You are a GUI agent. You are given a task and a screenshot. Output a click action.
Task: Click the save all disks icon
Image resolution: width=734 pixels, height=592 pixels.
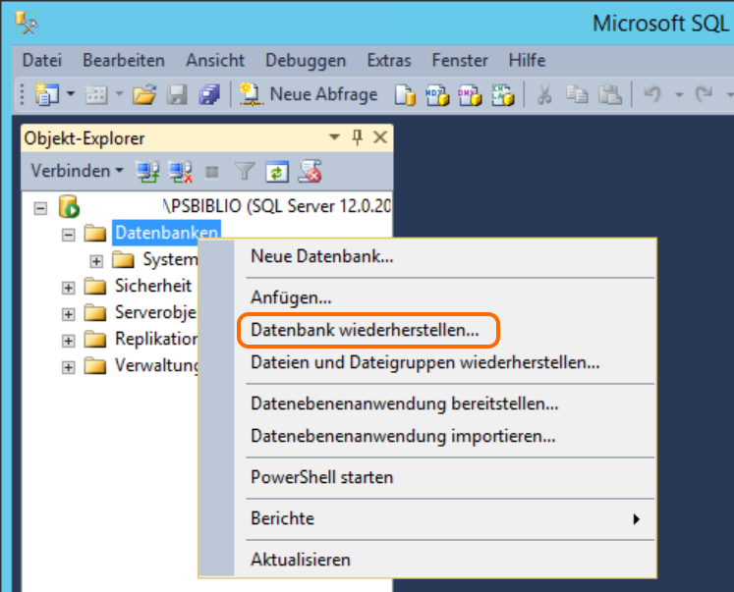point(208,94)
